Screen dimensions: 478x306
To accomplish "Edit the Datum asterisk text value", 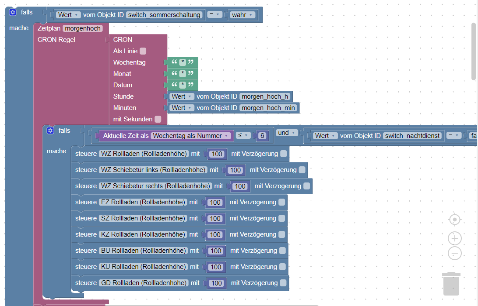I will (x=182, y=85).
